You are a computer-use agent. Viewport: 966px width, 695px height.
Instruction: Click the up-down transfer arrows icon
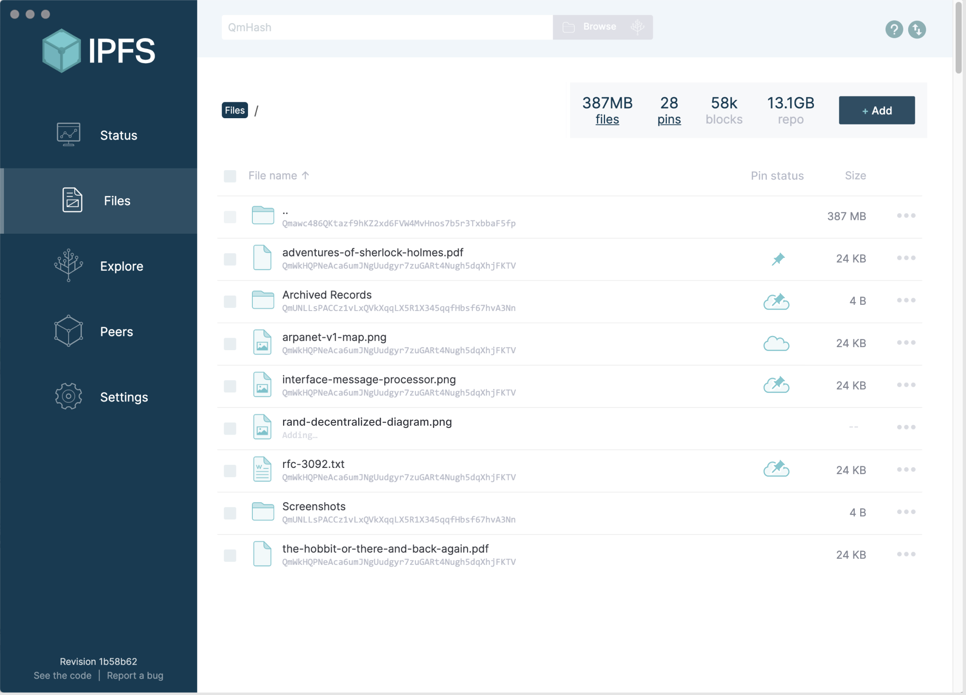coord(917,29)
